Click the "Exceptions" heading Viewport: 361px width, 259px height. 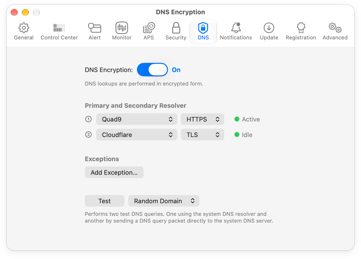tap(102, 159)
